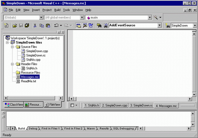The image size is (198, 138).
Task: Click the document icon left of File menu
Action: coord(5,10)
